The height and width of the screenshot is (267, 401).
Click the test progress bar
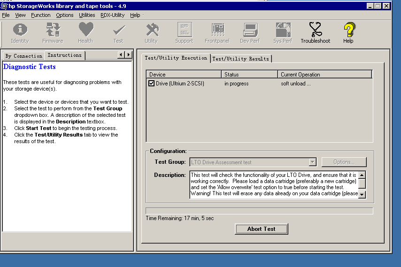pos(259,211)
